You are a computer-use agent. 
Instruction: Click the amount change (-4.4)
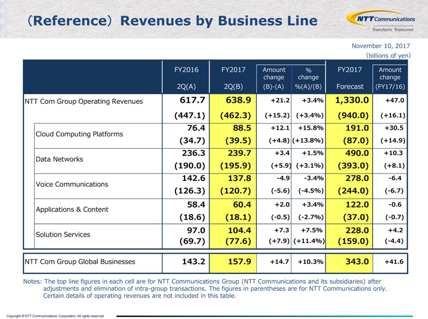pyautogui.click(x=394, y=241)
